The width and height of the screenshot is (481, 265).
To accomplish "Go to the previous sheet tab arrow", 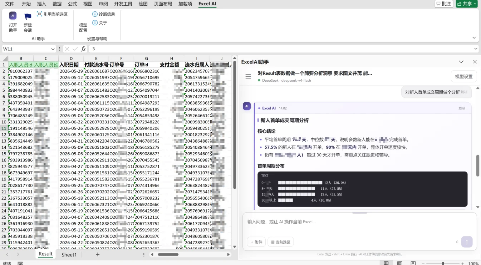I will pos(8,255).
